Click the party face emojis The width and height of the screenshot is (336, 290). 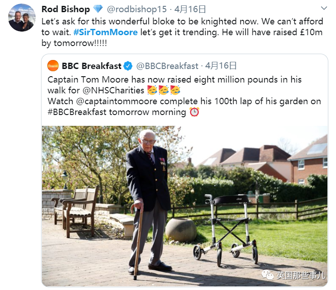(x=164, y=90)
